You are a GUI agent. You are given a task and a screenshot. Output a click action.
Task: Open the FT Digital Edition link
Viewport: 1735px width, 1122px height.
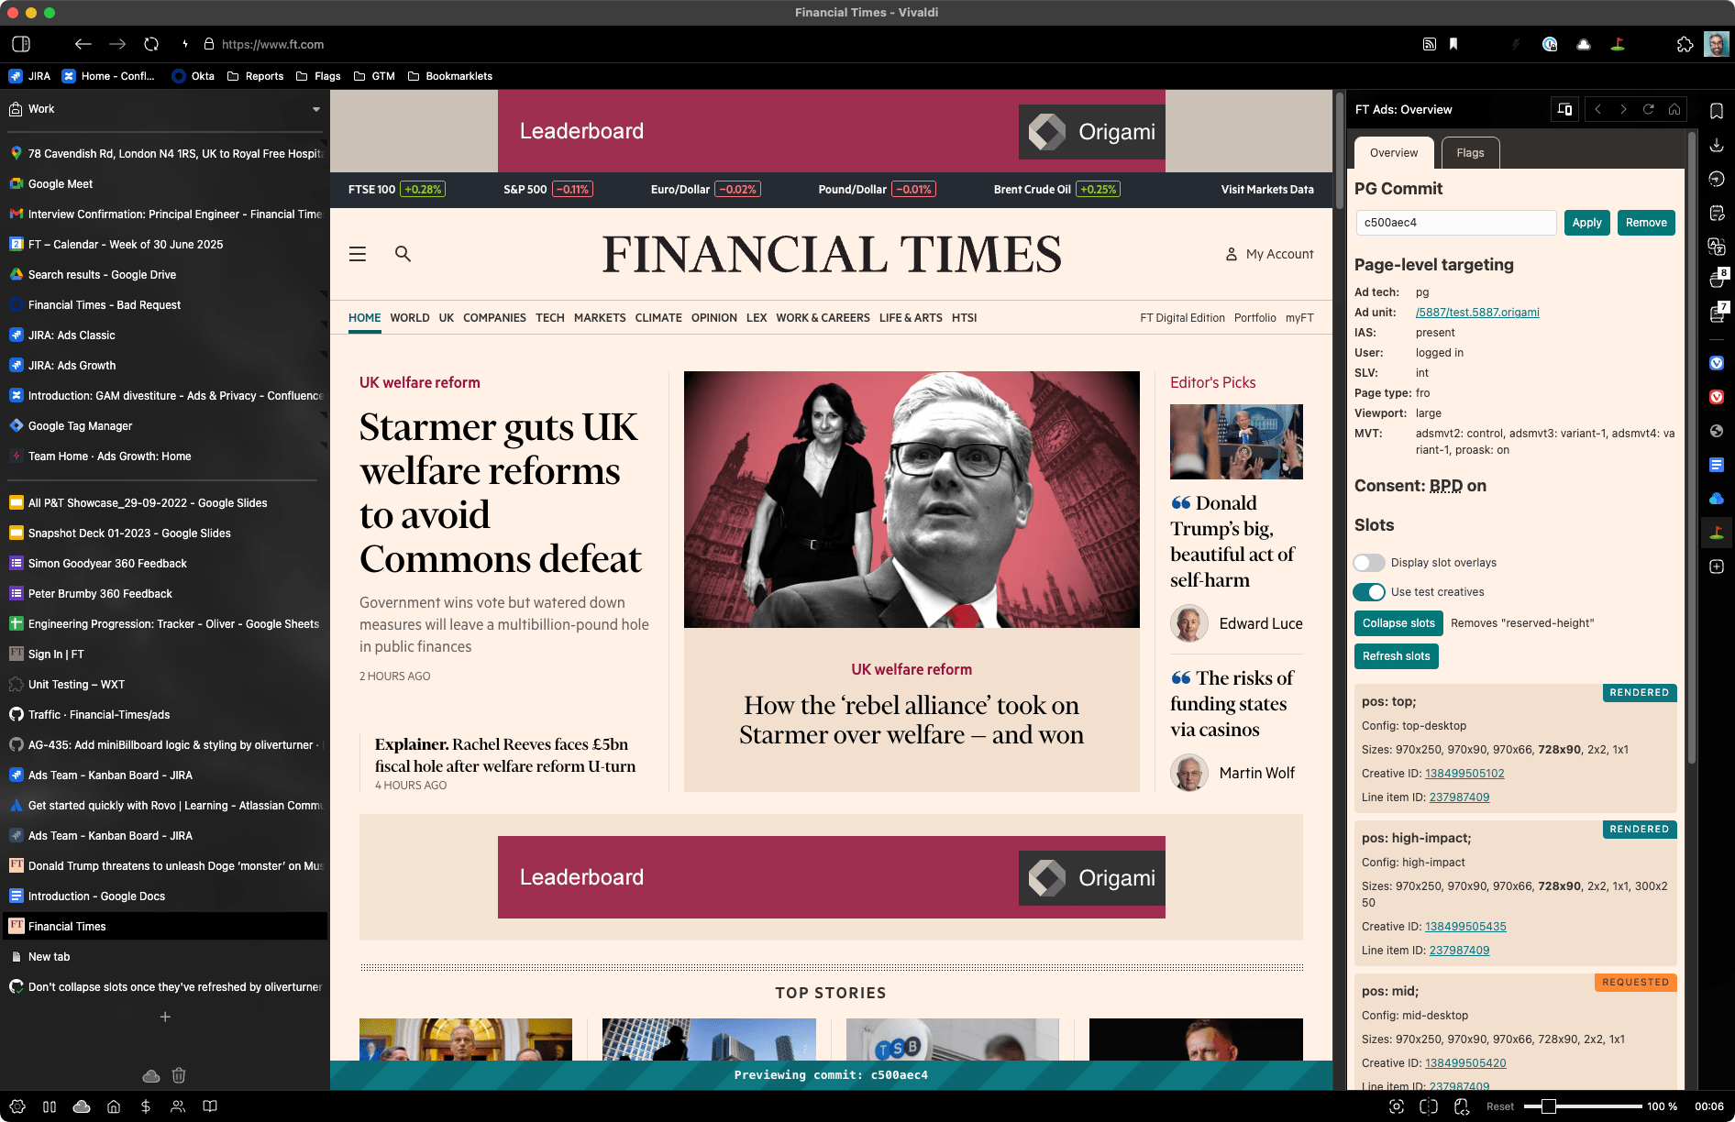(1182, 318)
